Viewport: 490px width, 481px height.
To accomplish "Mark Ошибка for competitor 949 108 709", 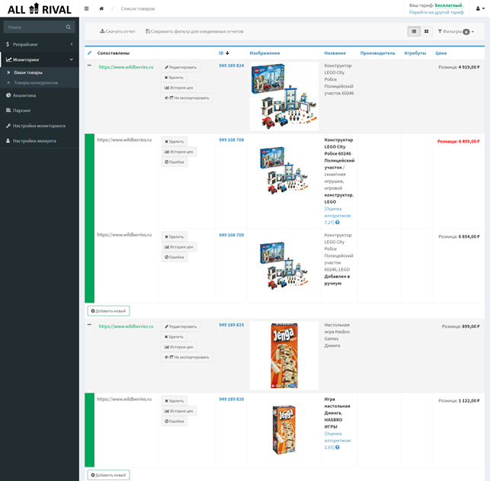I will tap(174, 257).
